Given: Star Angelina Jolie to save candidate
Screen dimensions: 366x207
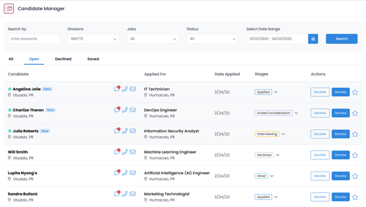Looking at the screenshot, I should click(355, 92).
